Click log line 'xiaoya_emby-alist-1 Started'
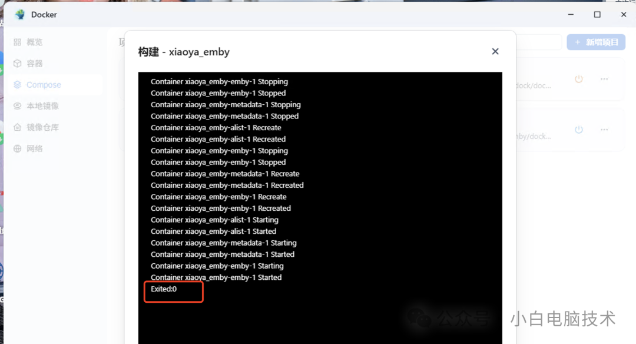636x344 pixels. (x=213, y=231)
